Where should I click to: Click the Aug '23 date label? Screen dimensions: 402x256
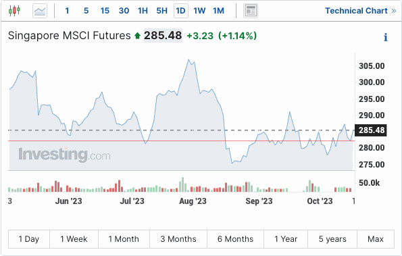point(193,201)
